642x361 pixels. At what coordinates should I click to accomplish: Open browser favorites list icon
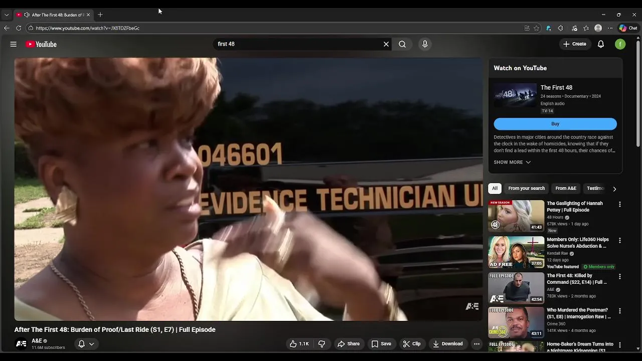pyautogui.click(x=586, y=28)
